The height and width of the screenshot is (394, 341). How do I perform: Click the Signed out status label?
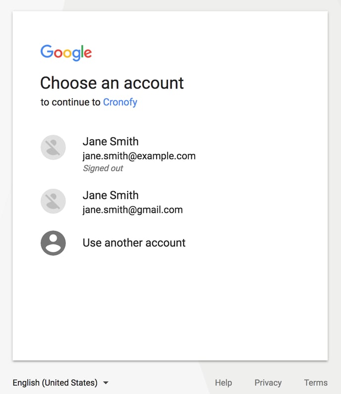103,168
